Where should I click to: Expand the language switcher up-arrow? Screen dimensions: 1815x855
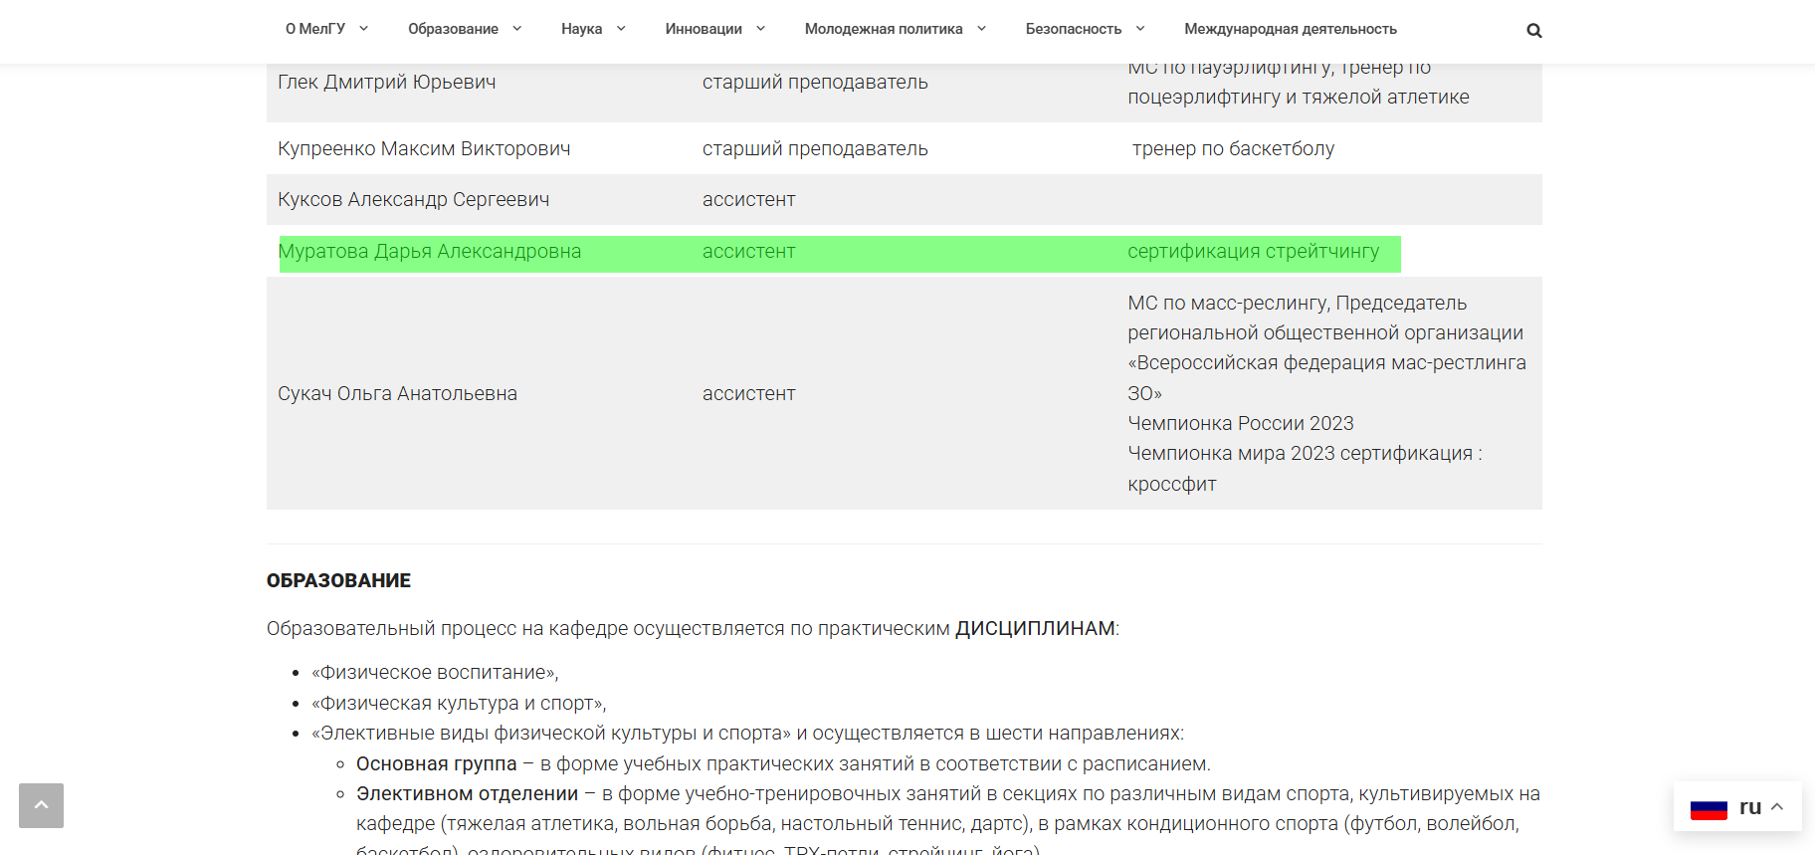(1777, 807)
